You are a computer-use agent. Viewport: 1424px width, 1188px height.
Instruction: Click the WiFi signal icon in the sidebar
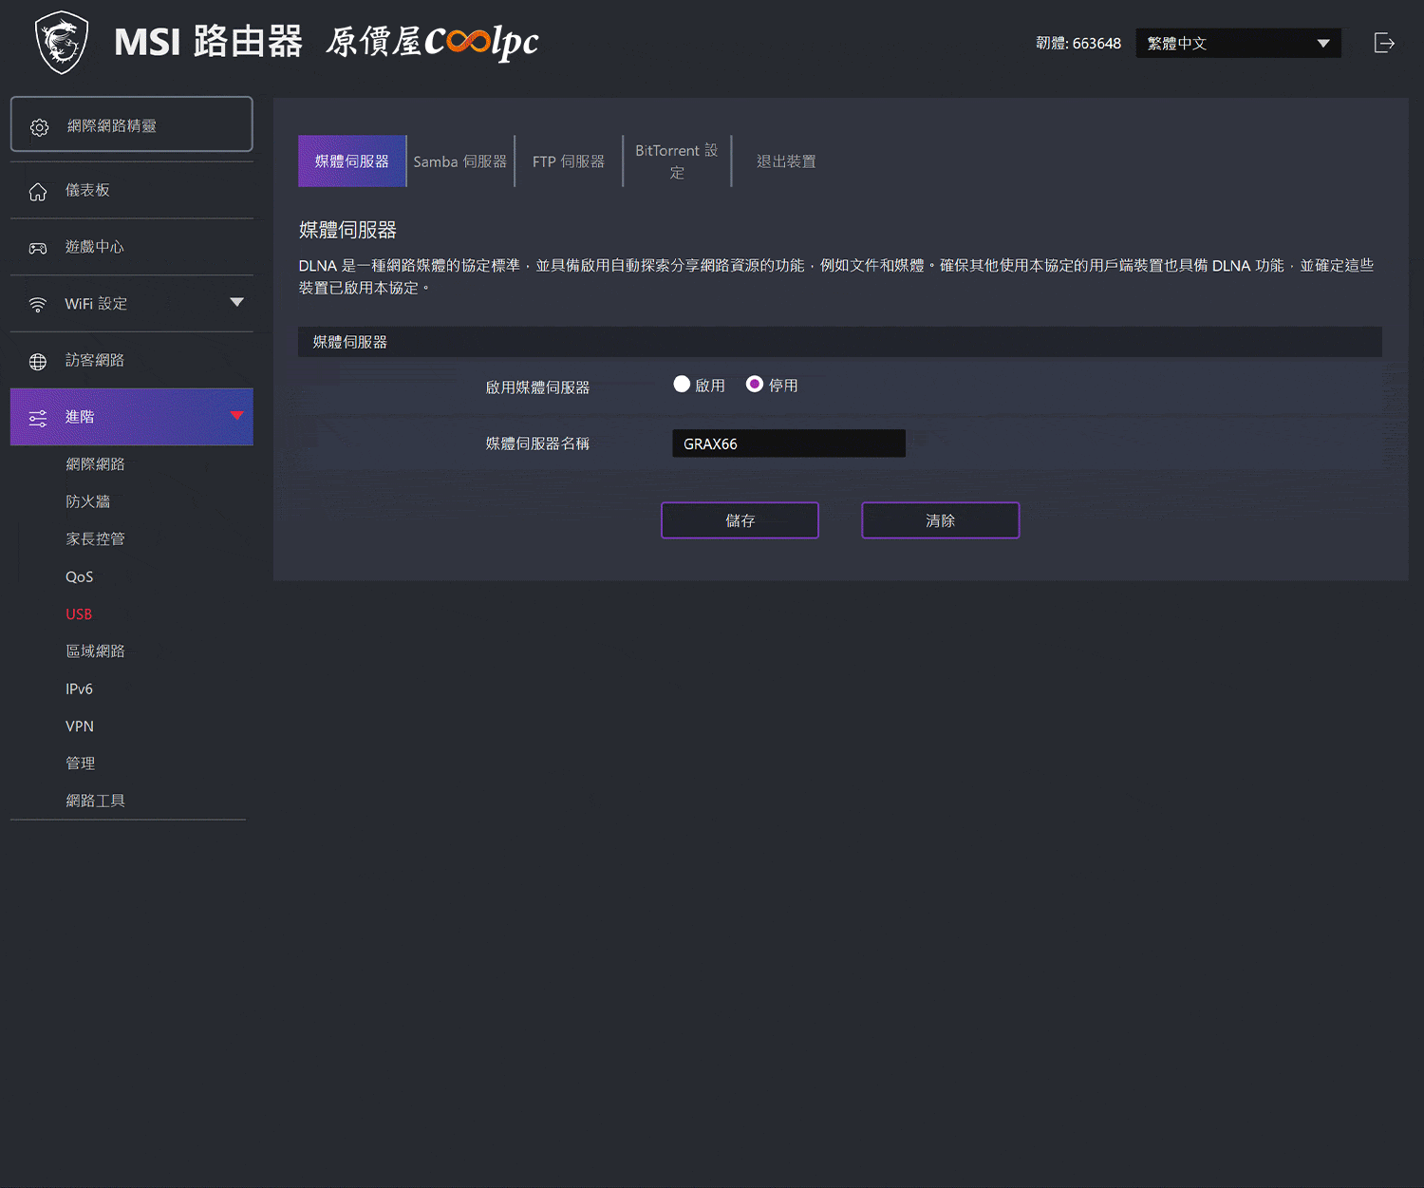point(38,305)
